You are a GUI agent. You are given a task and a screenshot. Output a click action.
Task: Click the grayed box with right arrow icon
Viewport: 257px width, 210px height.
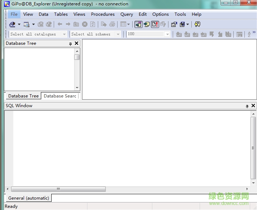pos(203,34)
